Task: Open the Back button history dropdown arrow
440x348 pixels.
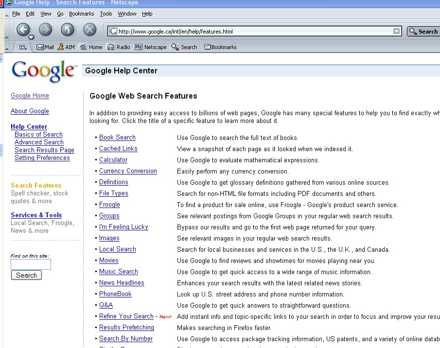Action: tap(32, 37)
